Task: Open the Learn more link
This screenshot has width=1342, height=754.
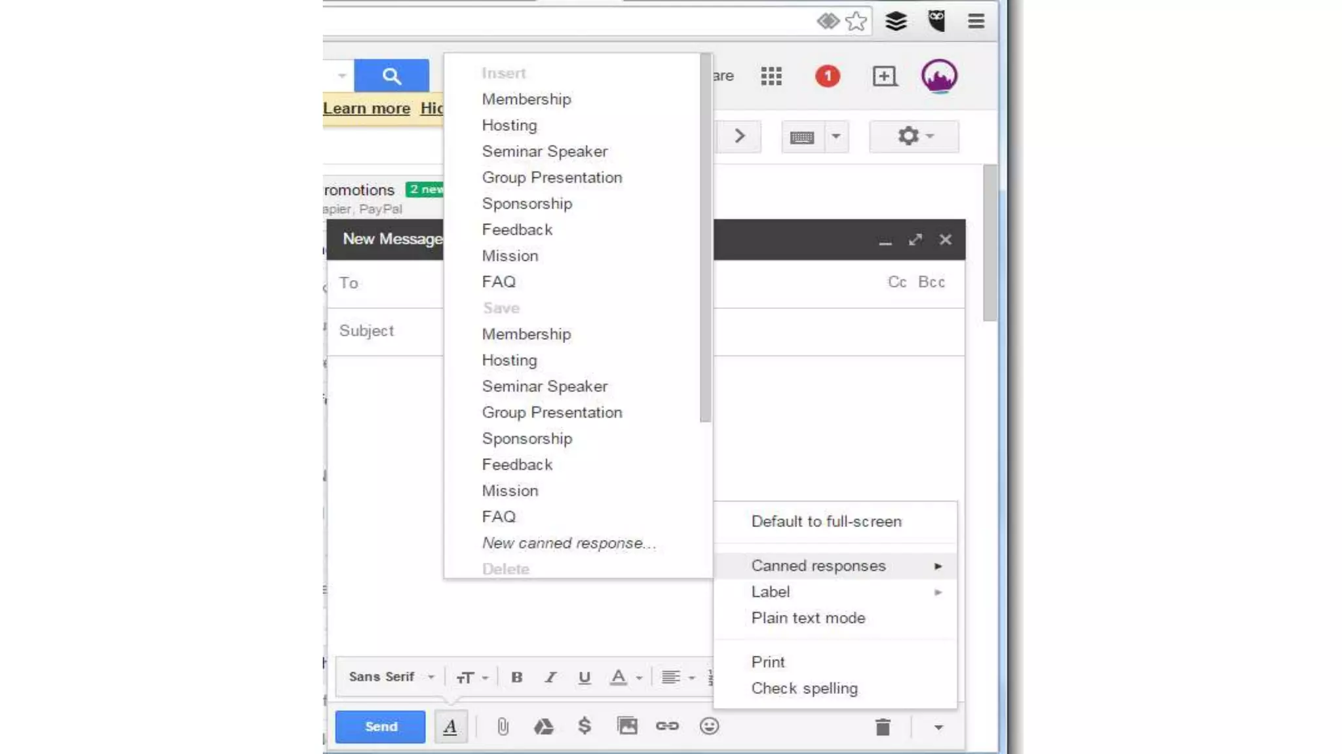Action: pyautogui.click(x=366, y=109)
